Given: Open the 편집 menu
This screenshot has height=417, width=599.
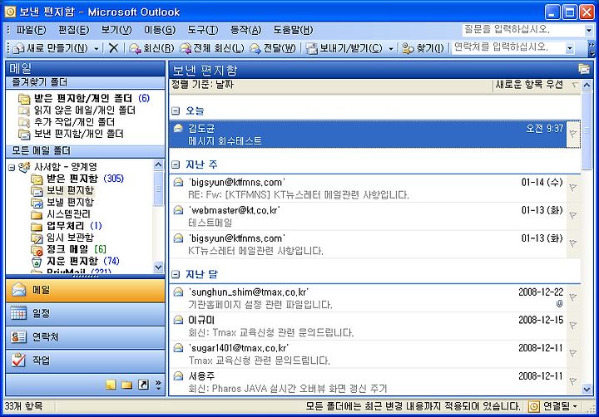Looking at the screenshot, I should (x=73, y=30).
